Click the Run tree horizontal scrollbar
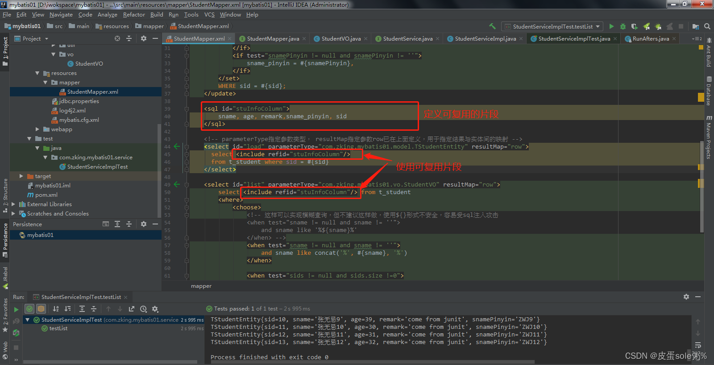714x365 pixels. pos(110,362)
